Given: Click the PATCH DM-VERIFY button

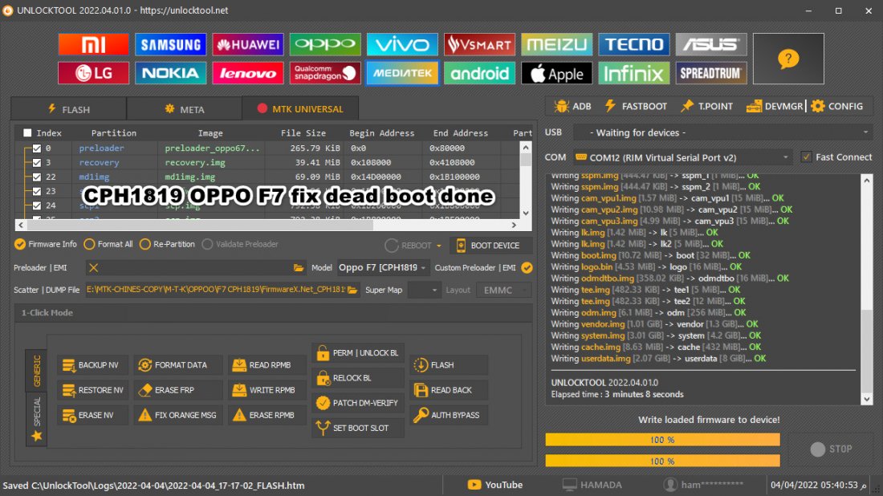Looking at the screenshot, I should 357,403.
